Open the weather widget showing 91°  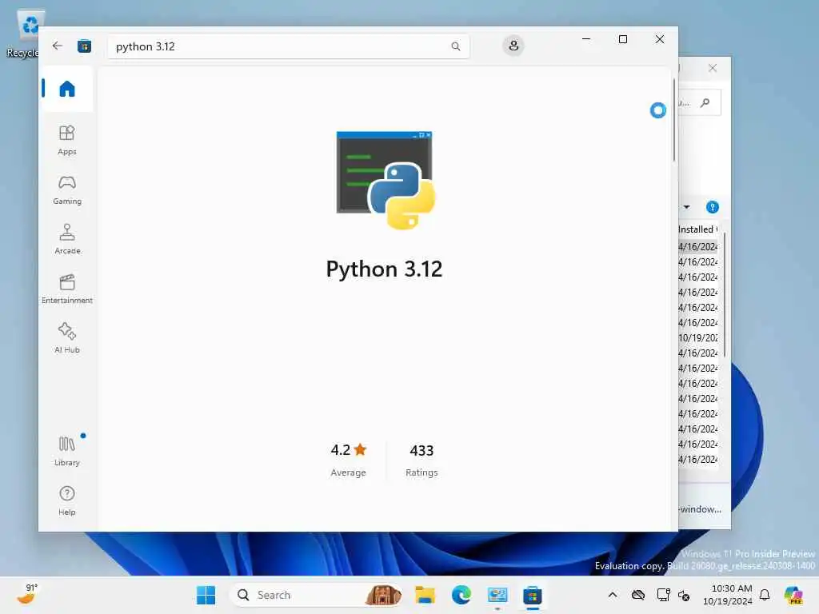coord(27,594)
